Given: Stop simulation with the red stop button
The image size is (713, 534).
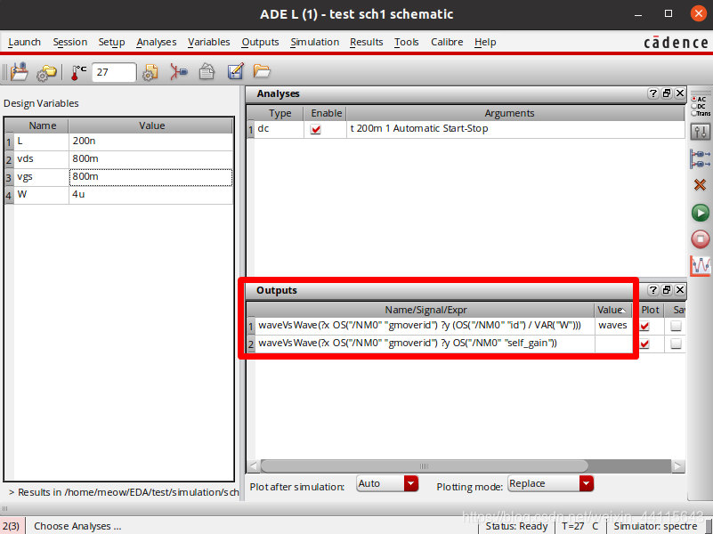Looking at the screenshot, I should [x=701, y=239].
